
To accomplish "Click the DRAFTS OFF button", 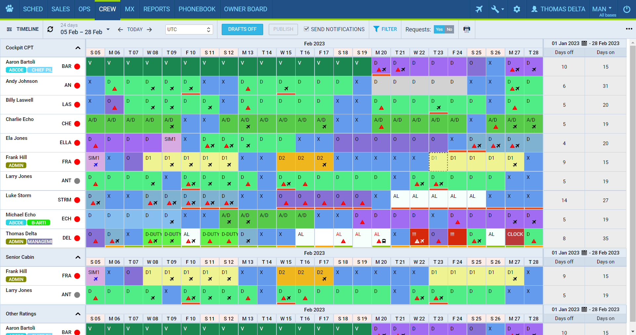I will [x=242, y=29].
